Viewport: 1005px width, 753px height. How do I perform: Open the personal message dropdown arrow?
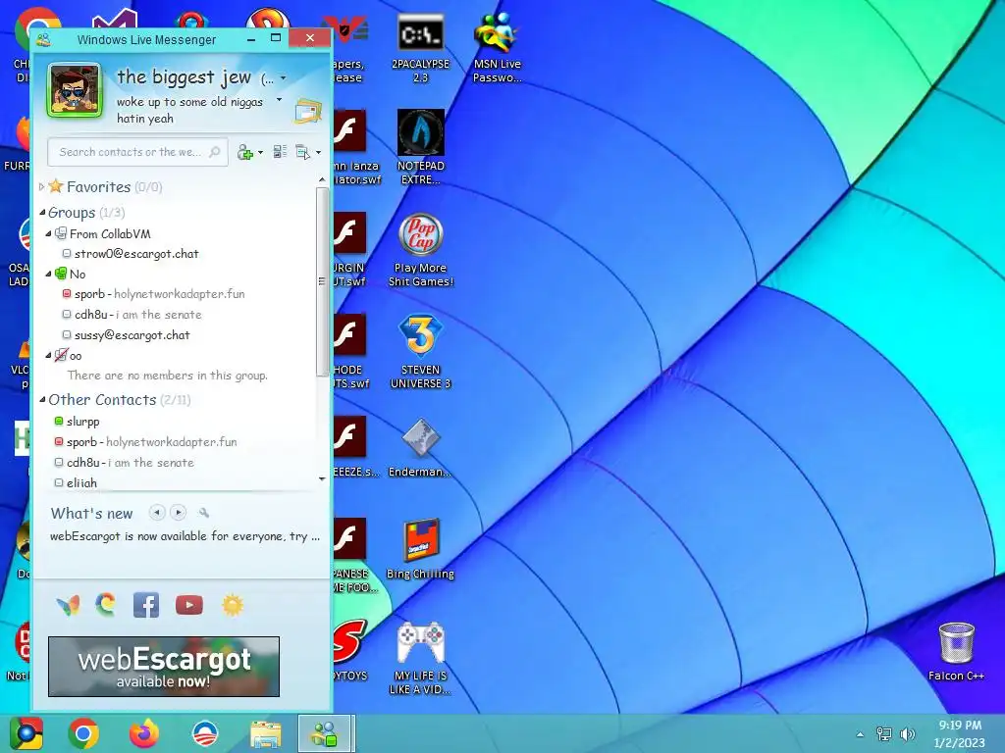(x=279, y=100)
